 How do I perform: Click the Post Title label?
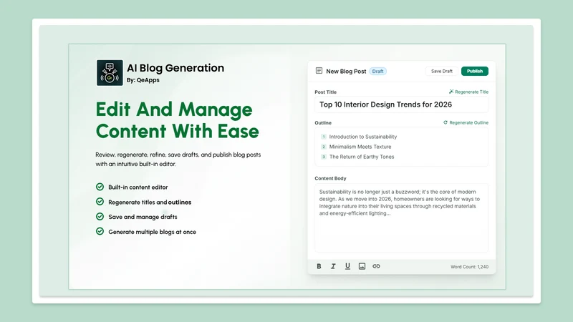click(x=326, y=92)
